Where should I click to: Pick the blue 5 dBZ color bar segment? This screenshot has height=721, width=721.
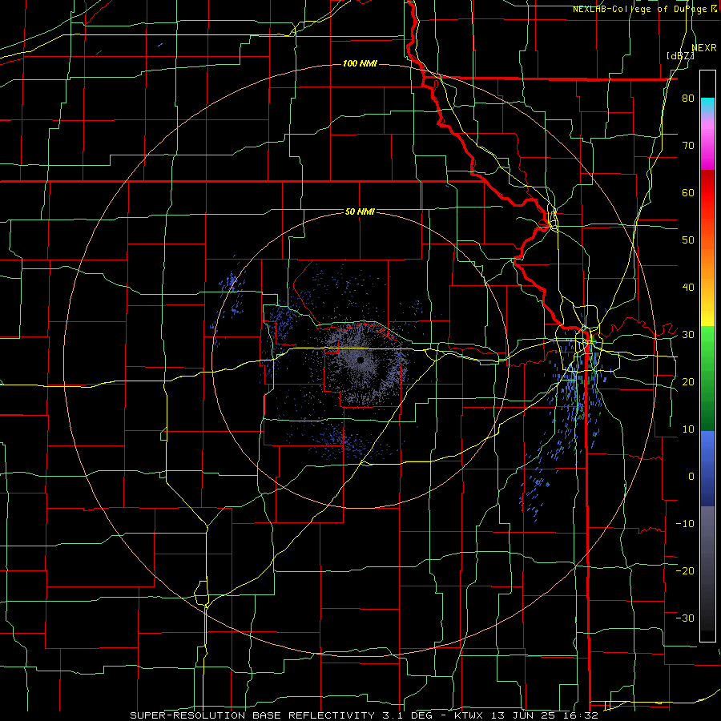pos(707,453)
